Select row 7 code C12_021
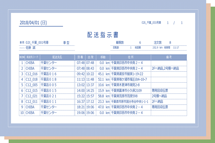The height and width of the screenshot is (143, 215). [x=32, y=96]
